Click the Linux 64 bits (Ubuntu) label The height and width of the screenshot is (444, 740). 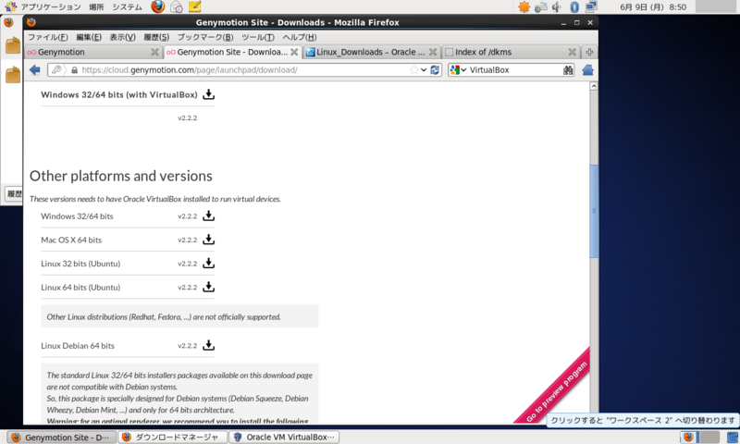click(x=80, y=288)
